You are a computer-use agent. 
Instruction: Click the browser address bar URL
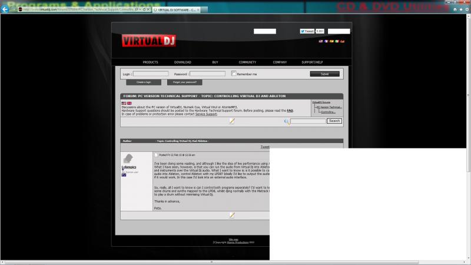point(78,9)
